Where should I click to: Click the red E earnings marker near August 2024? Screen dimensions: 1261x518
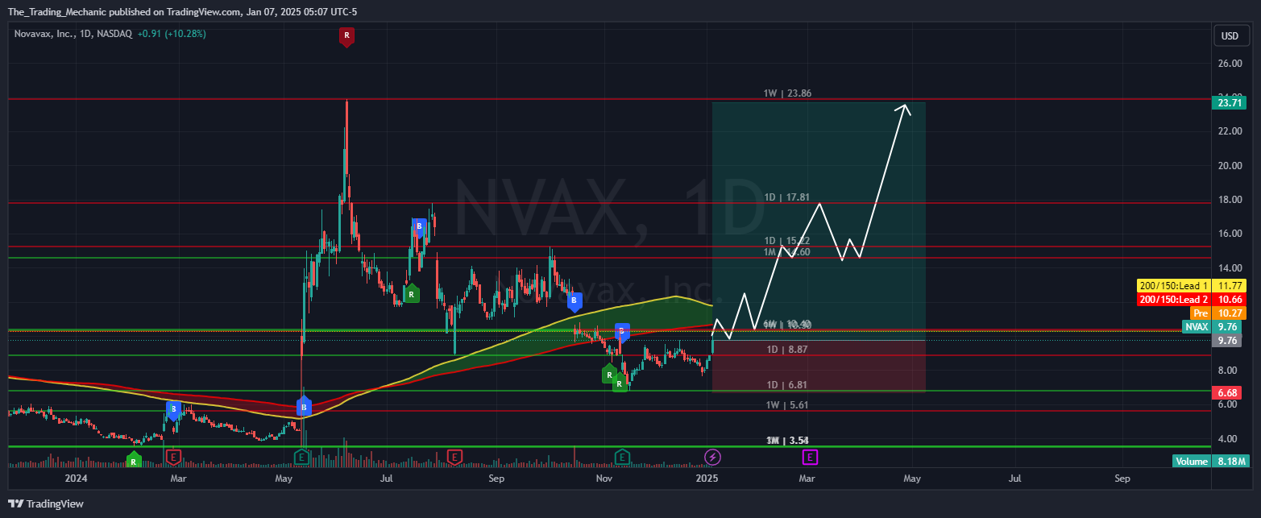[454, 458]
